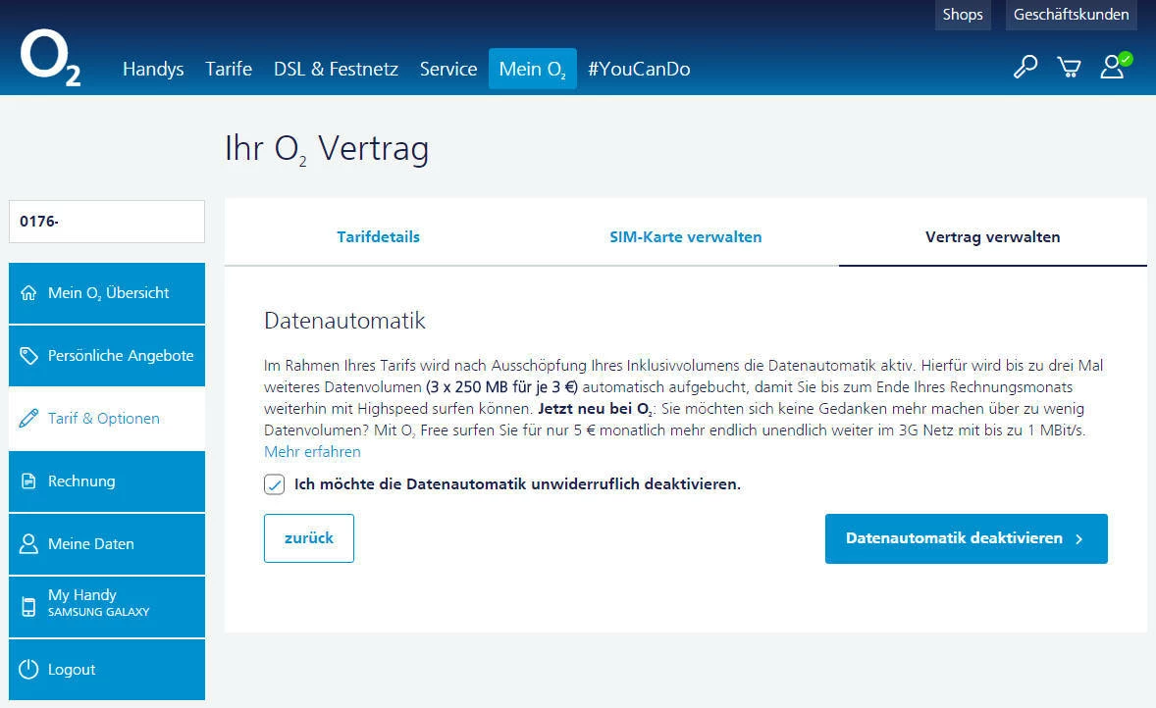Click the O2 logo
This screenshot has width=1156, height=708.
pyautogui.click(x=50, y=58)
